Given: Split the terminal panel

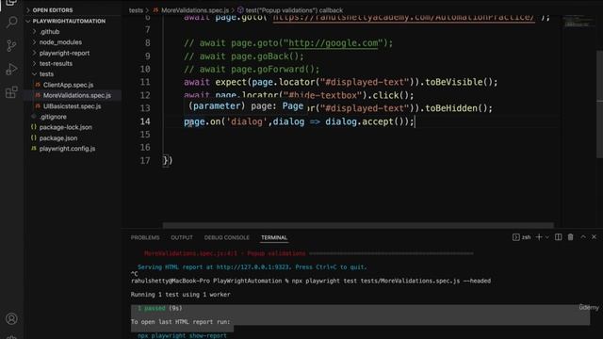Looking at the screenshot, I should 558,237.
